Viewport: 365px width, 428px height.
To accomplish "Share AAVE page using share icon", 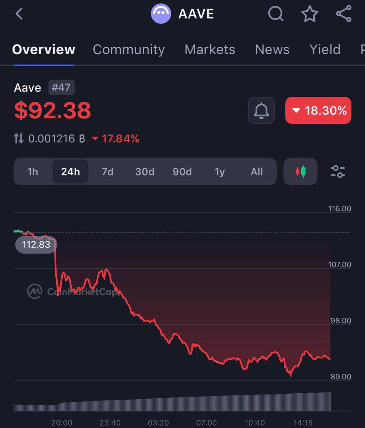I will point(344,14).
